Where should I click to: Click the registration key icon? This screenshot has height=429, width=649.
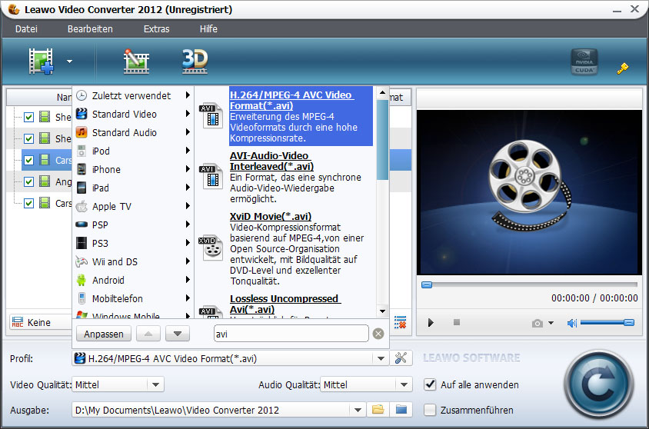tap(623, 68)
